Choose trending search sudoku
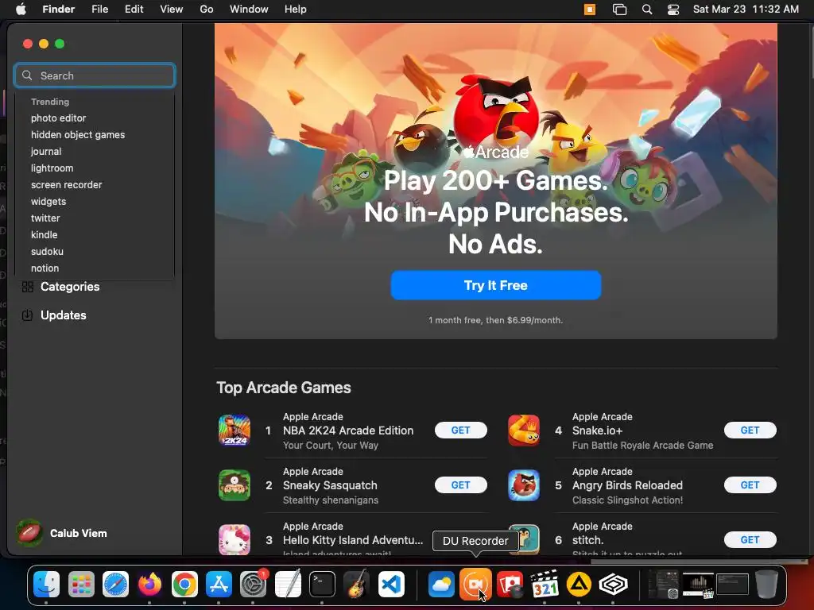 [x=47, y=252]
